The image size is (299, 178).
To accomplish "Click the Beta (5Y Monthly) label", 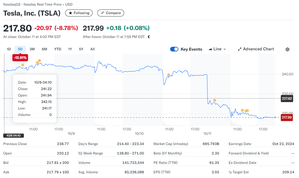I will 167,153.
